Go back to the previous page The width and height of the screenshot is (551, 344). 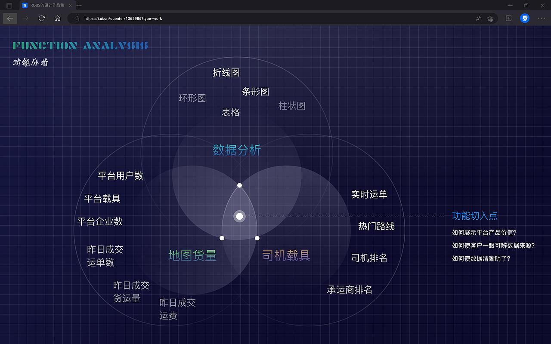coord(10,18)
